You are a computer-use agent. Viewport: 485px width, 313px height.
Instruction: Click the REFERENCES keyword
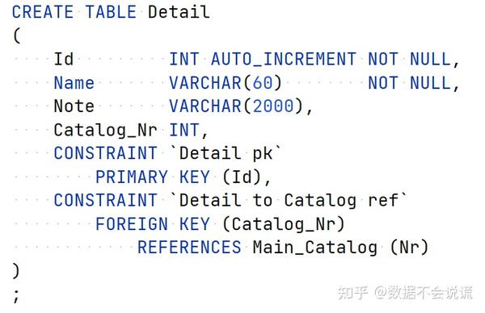189,247
